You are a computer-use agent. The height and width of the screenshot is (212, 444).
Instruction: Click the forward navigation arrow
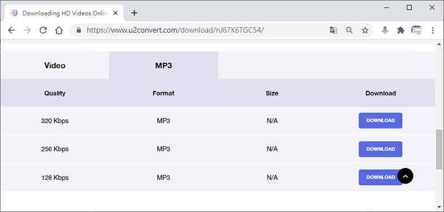pyautogui.click(x=27, y=30)
